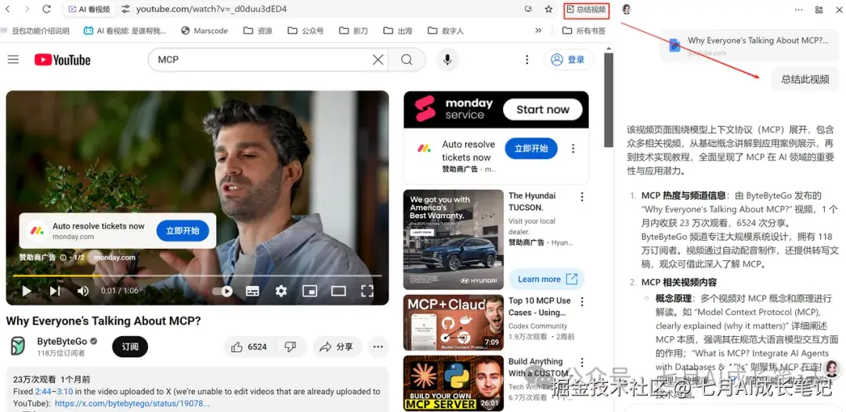
Task: Click the 登录 sign-in button
Action: [x=569, y=59]
